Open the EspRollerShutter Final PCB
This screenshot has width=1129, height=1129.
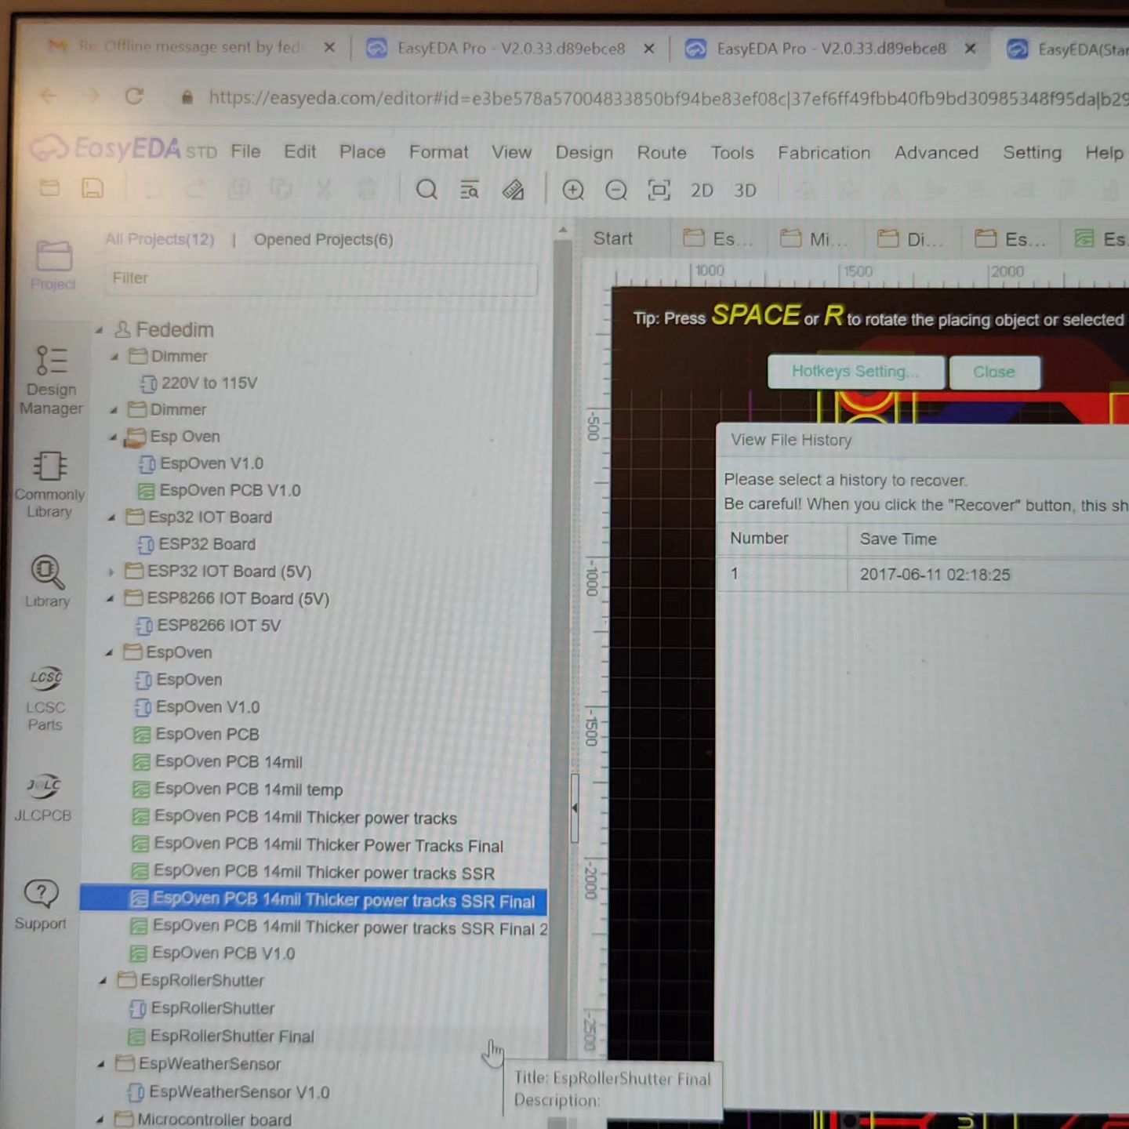pyautogui.click(x=232, y=1036)
